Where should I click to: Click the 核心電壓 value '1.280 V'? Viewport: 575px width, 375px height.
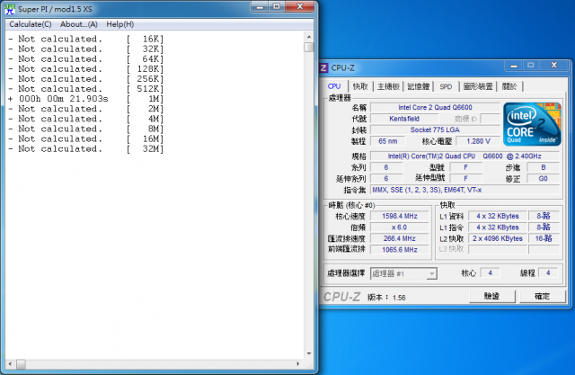(x=478, y=141)
